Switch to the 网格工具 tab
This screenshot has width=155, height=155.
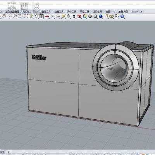point(84,12)
